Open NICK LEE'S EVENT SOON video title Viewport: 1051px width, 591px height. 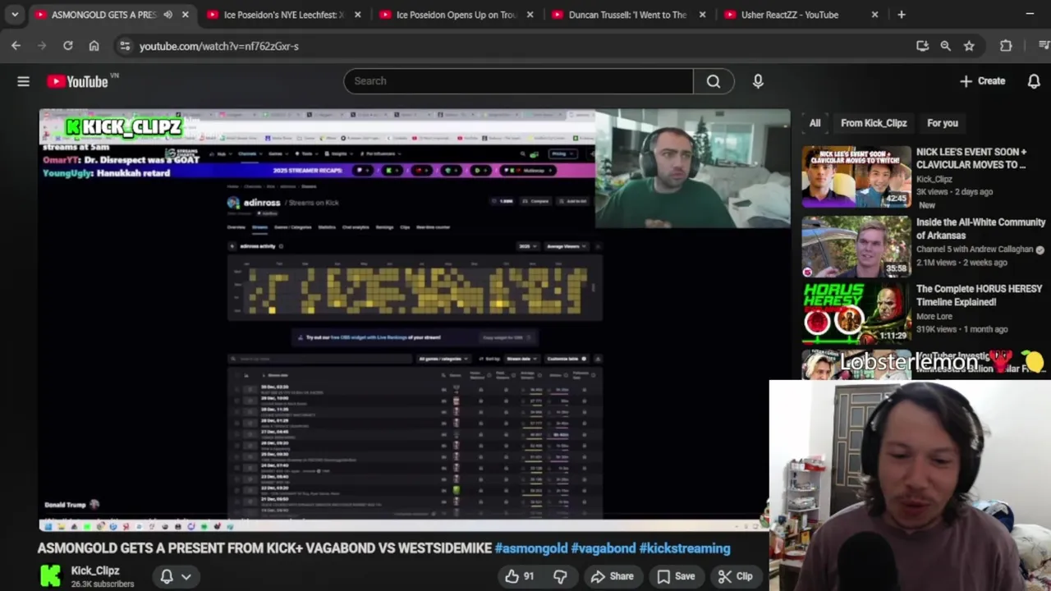(971, 158)
